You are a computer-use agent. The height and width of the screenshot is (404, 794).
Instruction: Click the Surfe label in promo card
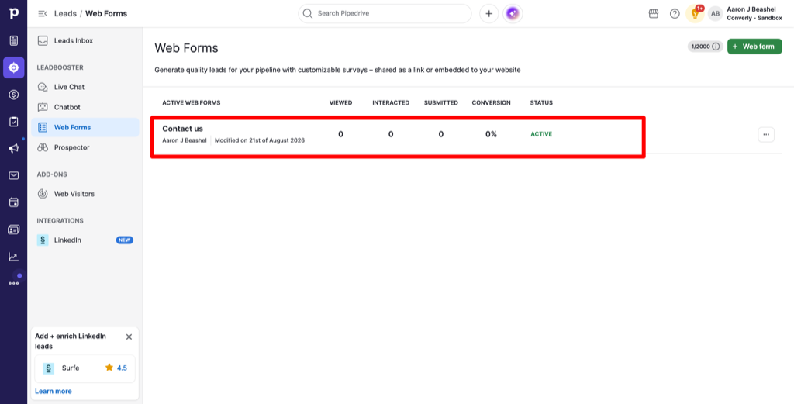pos(71,368)
